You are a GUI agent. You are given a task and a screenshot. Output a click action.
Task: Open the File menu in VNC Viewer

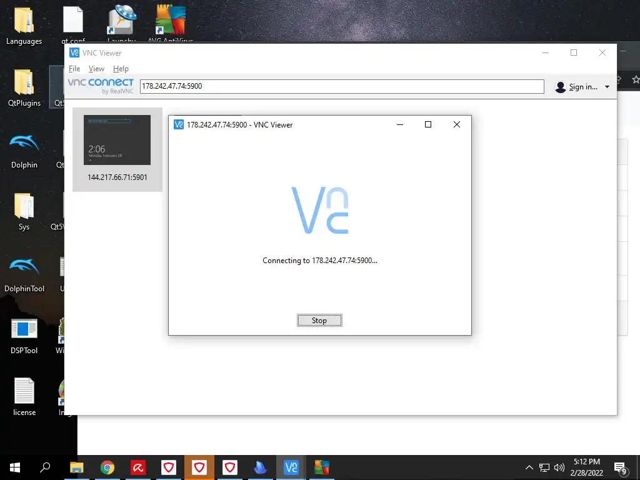(74, 69)
